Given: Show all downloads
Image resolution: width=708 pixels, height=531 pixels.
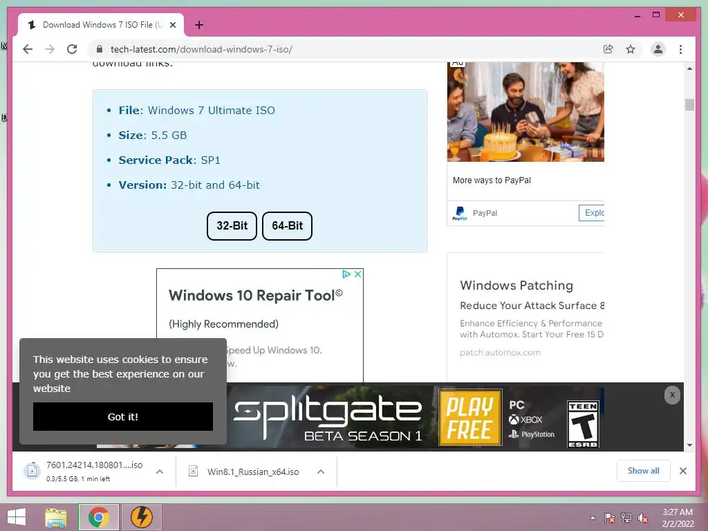Looking at the screenshot, I should 644,470.
